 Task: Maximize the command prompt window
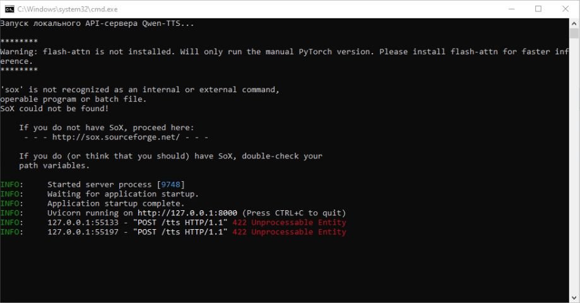pos(538,9)
